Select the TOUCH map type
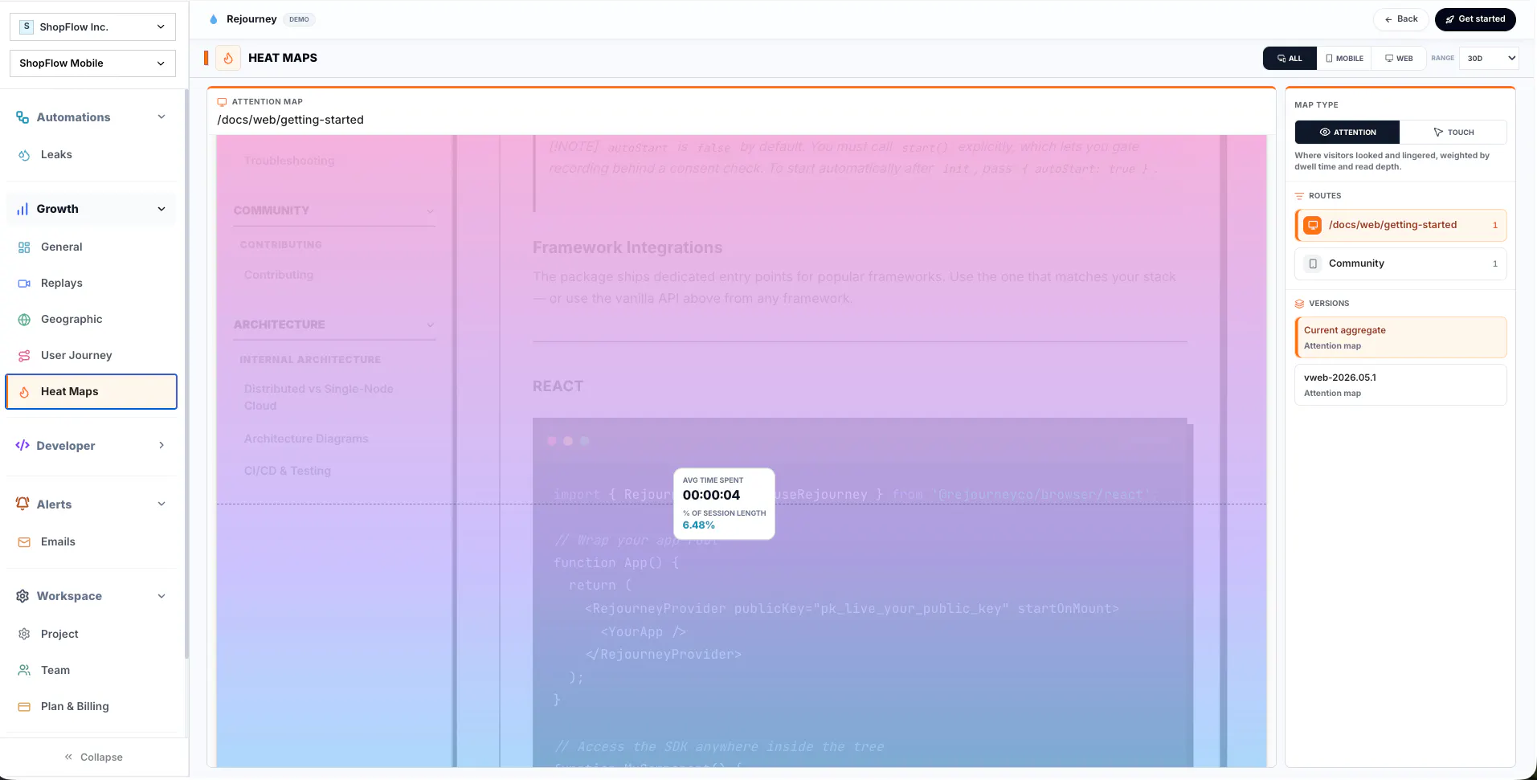This screenshot has width=1537, height=780. pos(1453,133)
